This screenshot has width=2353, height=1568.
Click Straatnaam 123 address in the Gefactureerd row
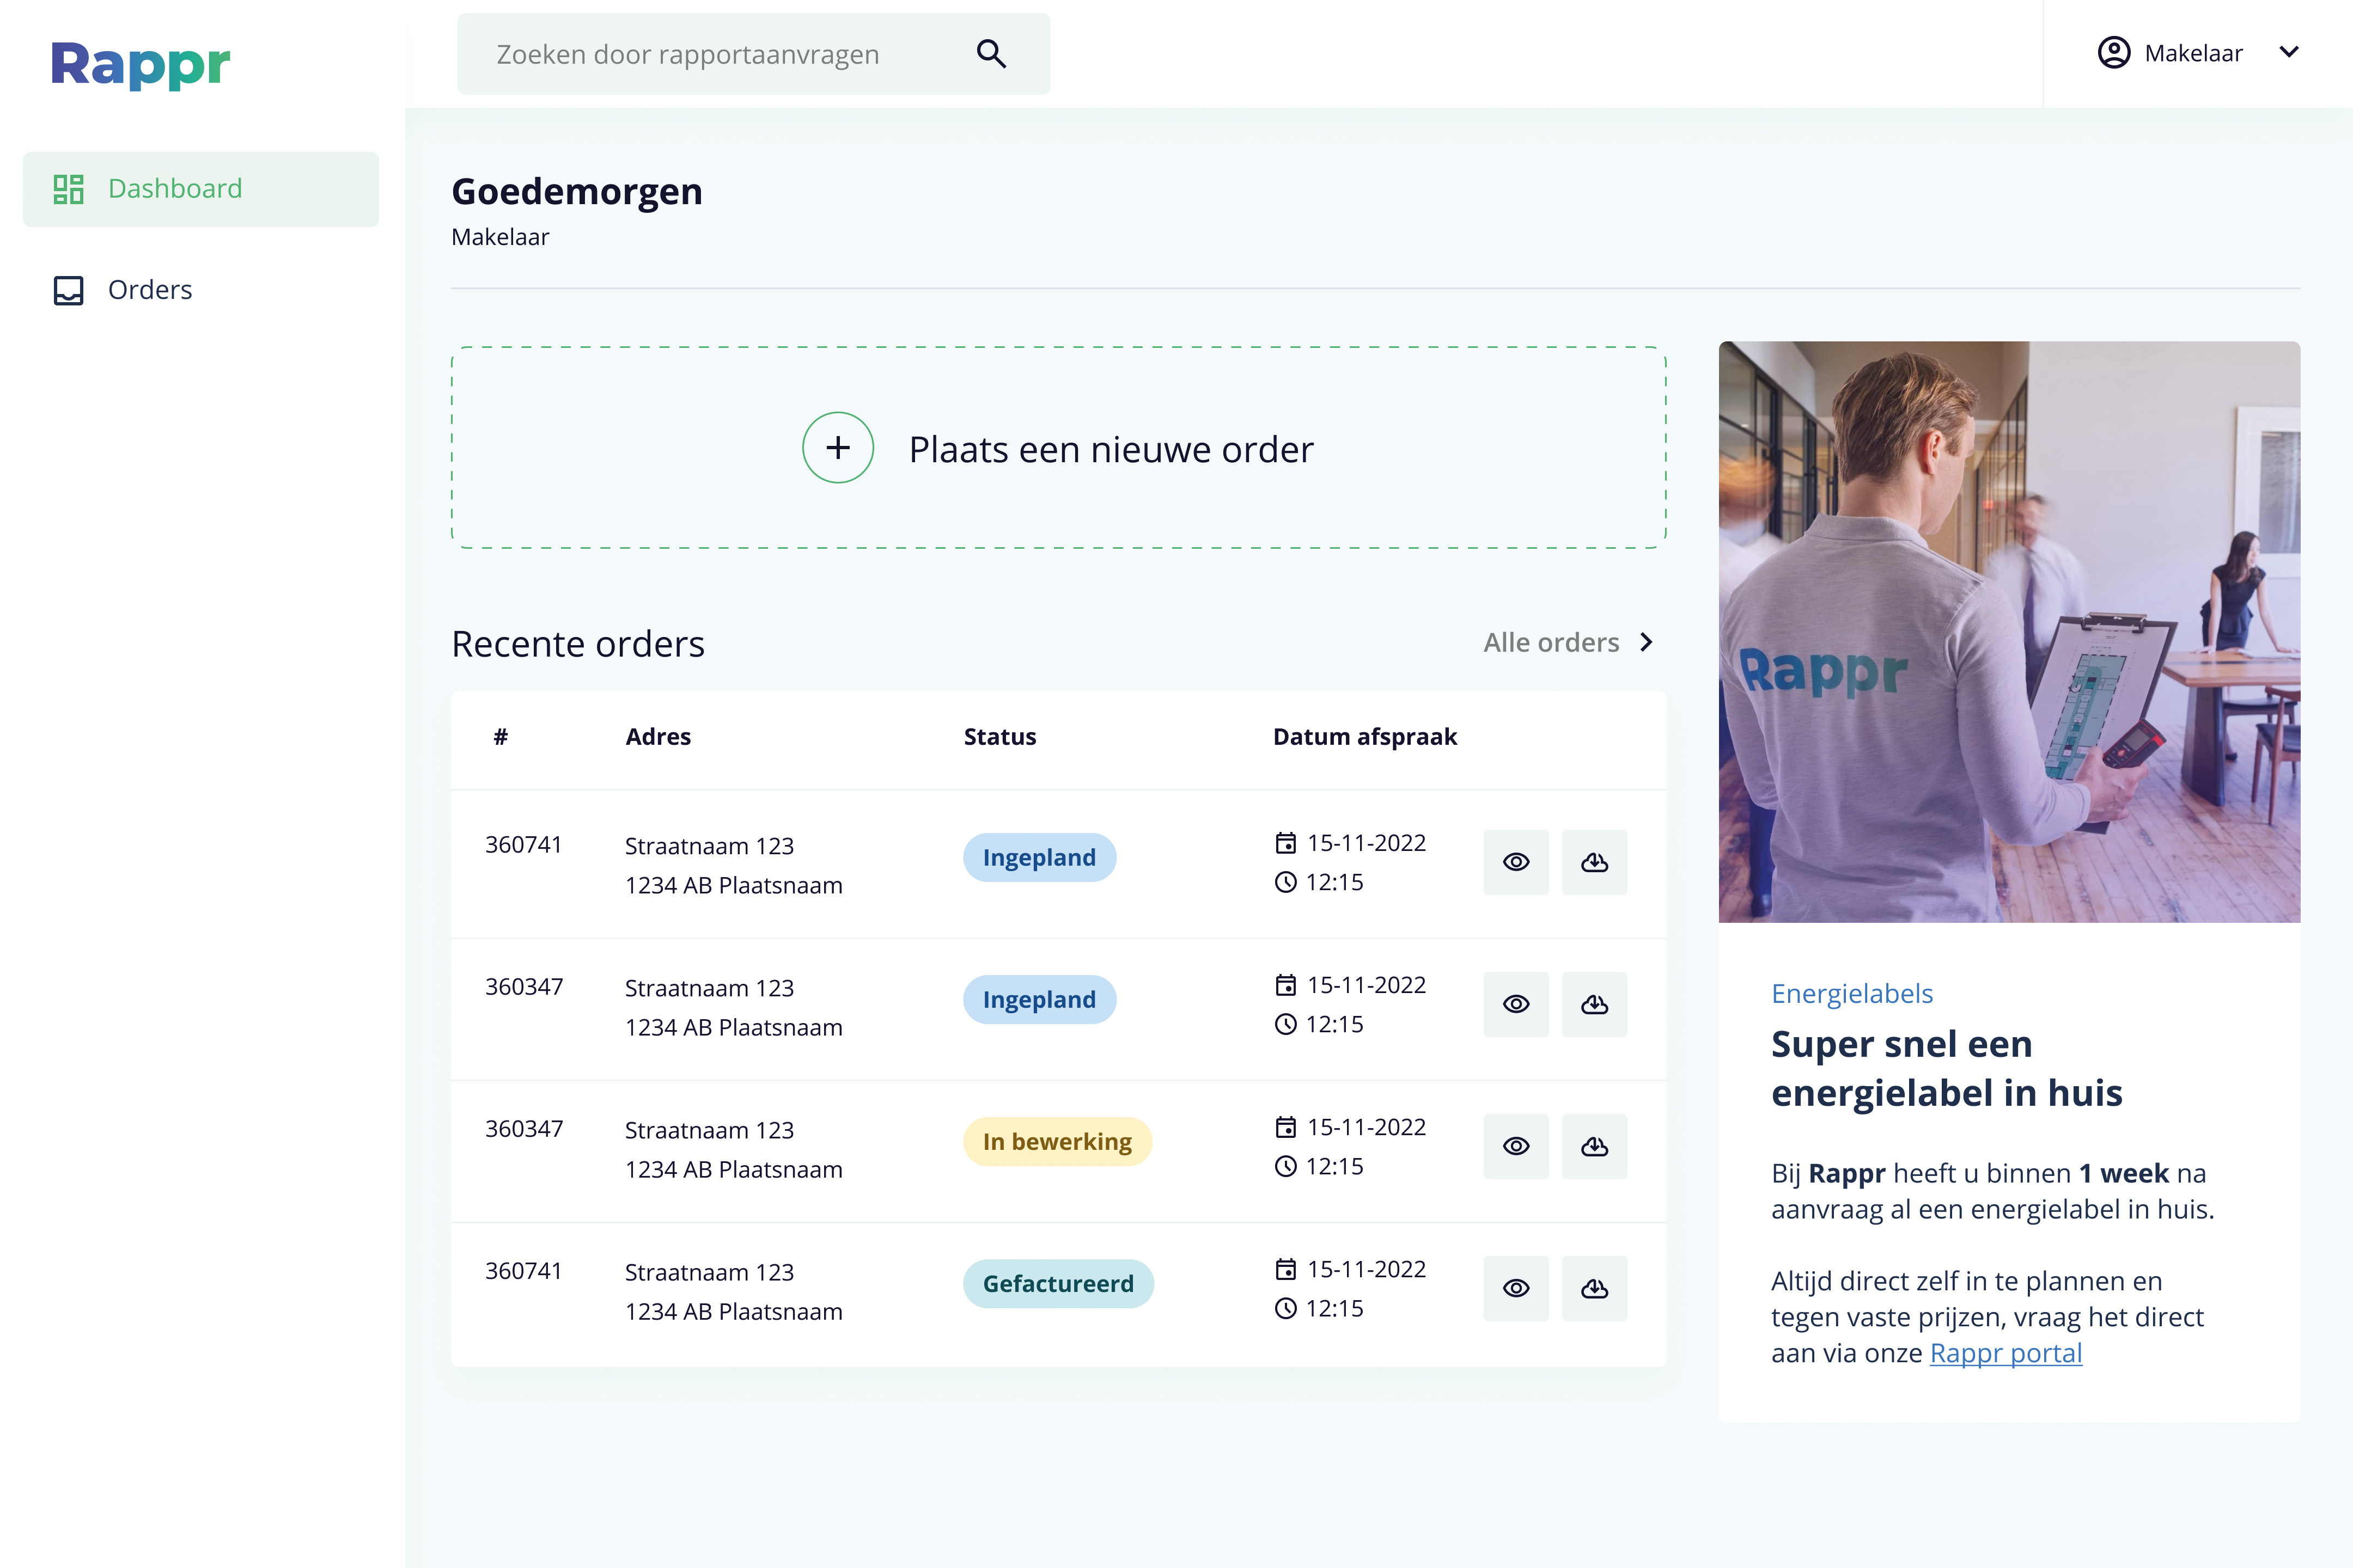click(x=709, y=1272)
